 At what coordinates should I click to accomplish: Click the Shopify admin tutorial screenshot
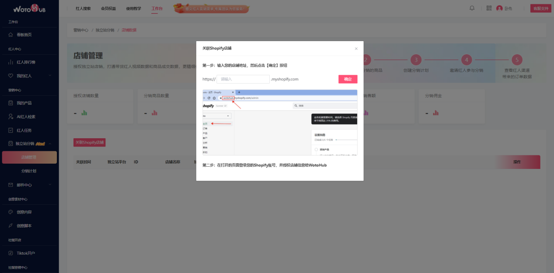coord(280,122)
